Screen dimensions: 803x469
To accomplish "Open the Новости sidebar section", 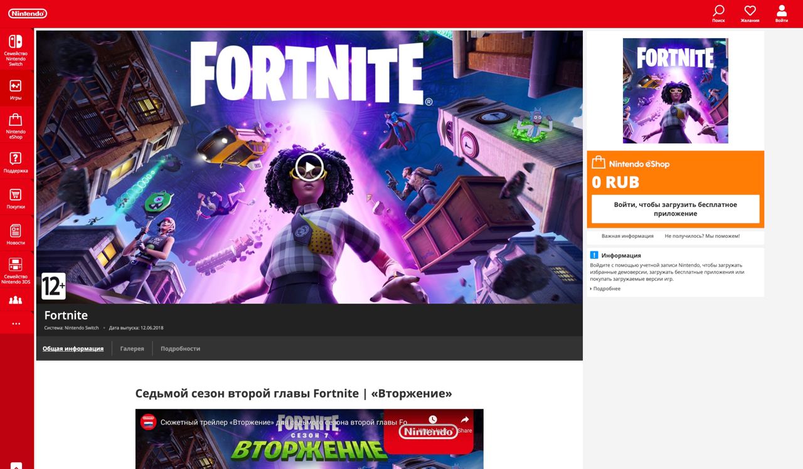I will 16,234.
